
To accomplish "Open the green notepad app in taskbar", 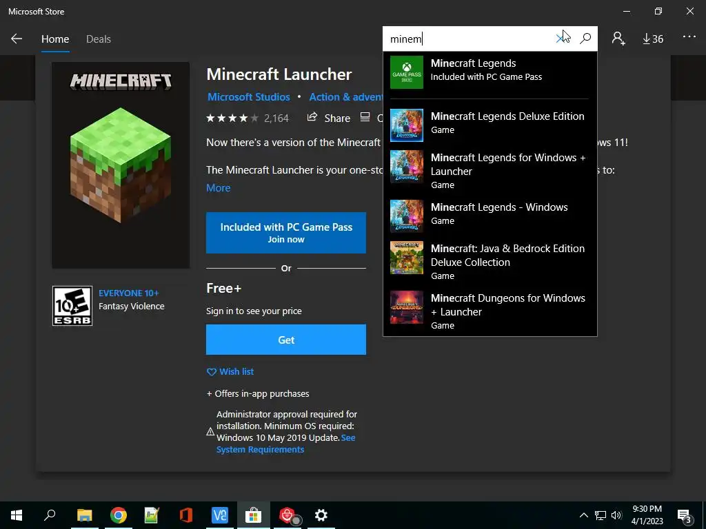I will [x=152, y=515].
